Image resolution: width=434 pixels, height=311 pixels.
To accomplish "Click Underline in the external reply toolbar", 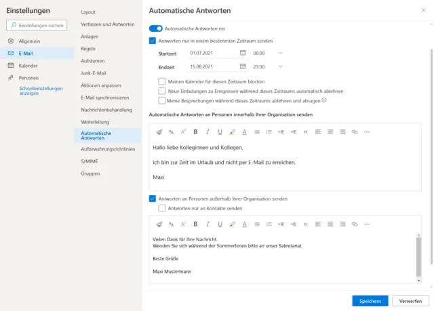I will click(x=220, y=224).
